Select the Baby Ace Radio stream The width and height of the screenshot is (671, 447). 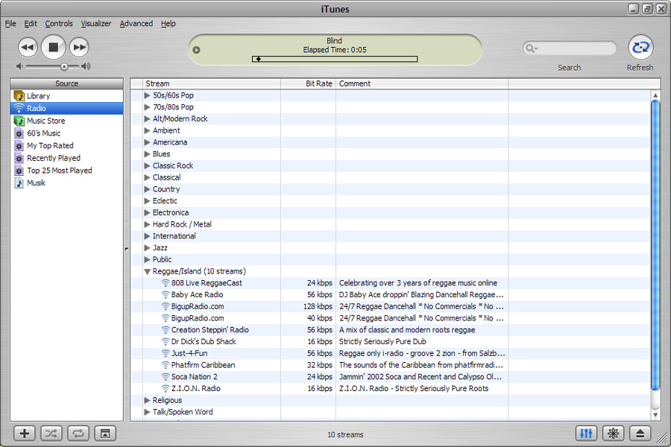click(x=390, y=295)
